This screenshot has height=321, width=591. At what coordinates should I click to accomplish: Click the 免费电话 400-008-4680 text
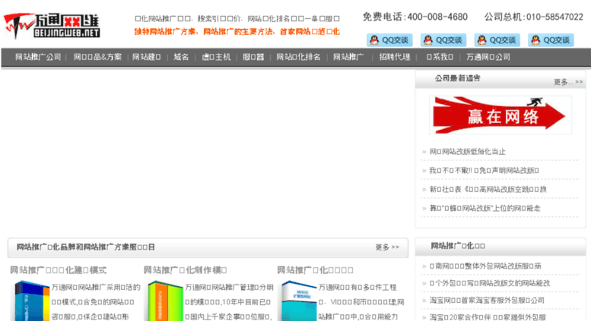415,17
